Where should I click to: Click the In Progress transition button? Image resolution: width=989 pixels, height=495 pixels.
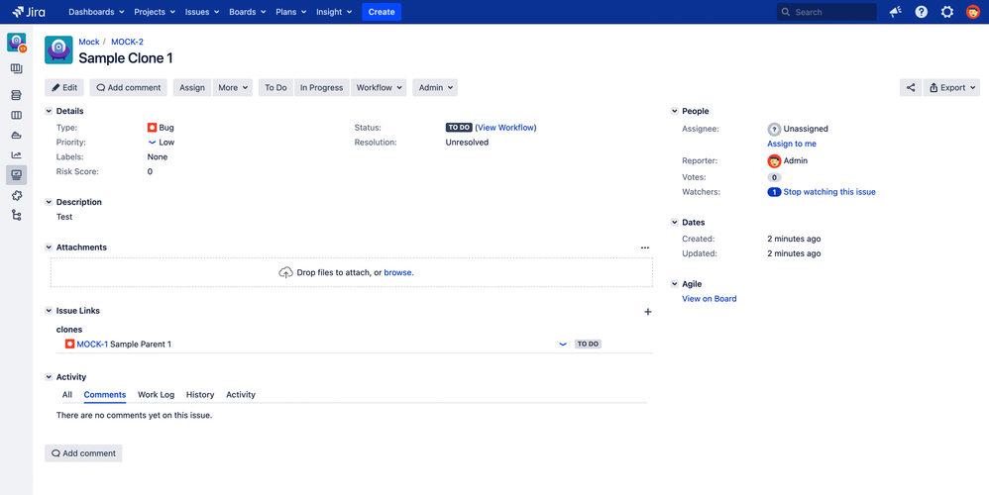(x=322, y=87)
